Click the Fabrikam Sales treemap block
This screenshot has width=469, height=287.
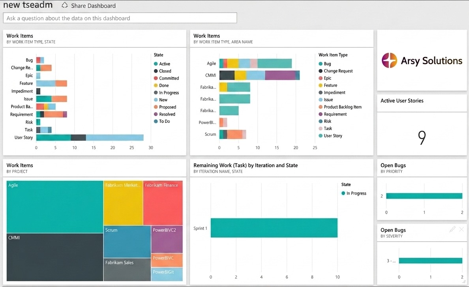click(127, 270)
